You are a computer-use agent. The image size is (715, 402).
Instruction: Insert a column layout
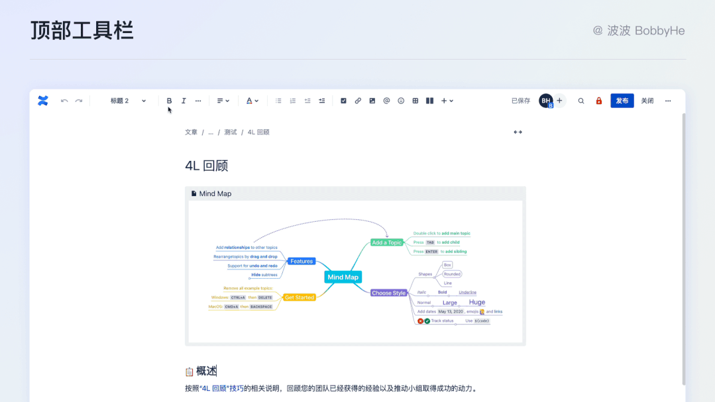(429, 101)
